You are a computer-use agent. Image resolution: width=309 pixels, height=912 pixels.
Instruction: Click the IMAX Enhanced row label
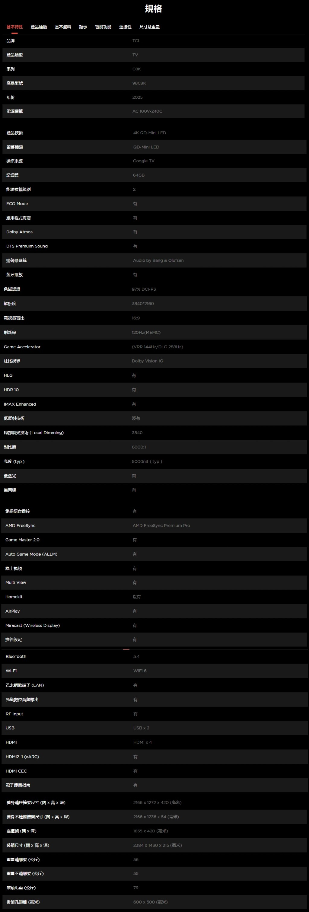[20, 404]
